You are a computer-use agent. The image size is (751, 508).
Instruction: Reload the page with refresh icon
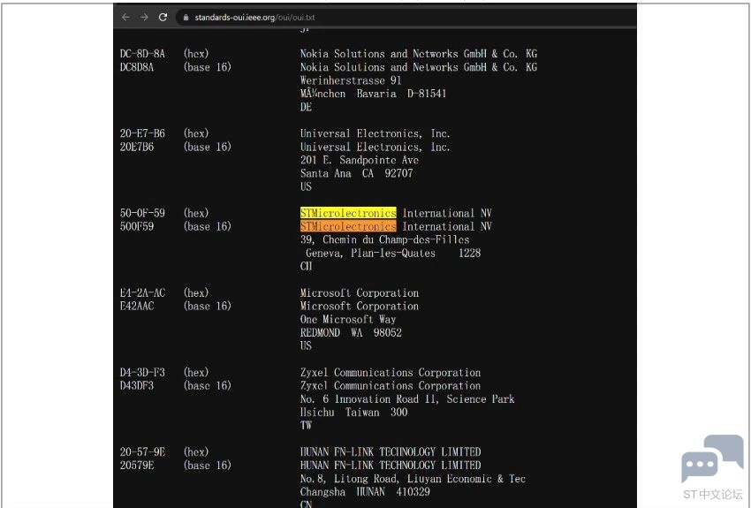click(x=163, y=18)
